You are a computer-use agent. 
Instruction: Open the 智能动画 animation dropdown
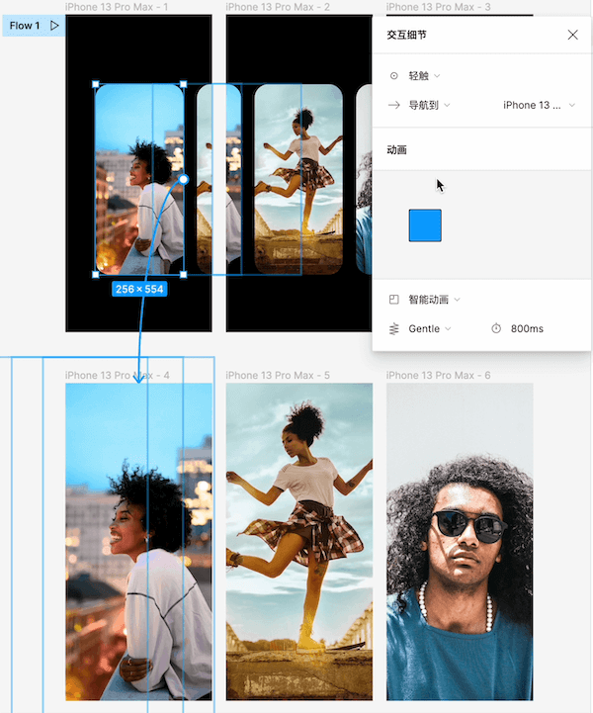pos(434,299)
